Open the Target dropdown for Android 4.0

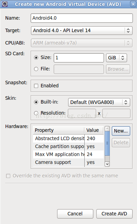pos(82,31)
